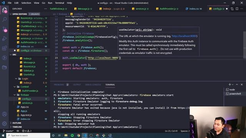Image resolution: width=246 pixels, height=138 pixels.
Task: Click the master branch indicator
Action: click(8, 131)
